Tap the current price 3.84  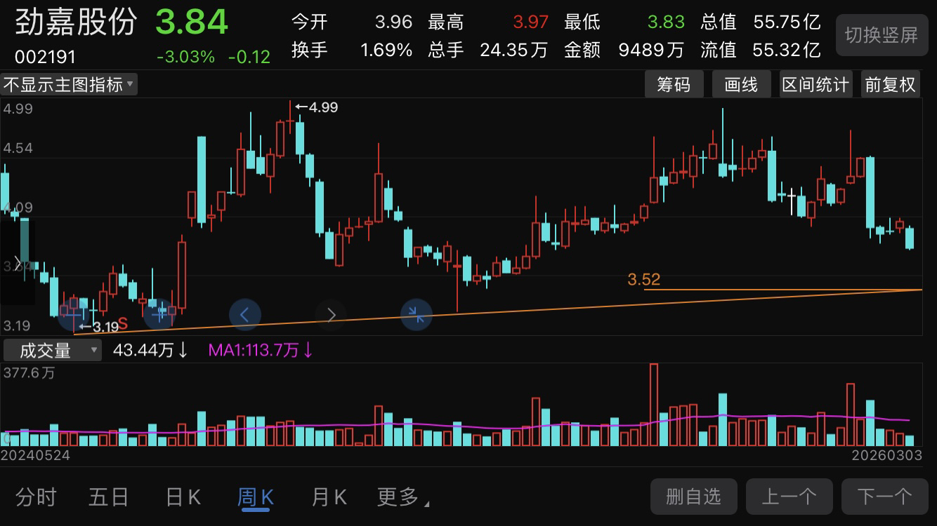click(x=192, y=22)
